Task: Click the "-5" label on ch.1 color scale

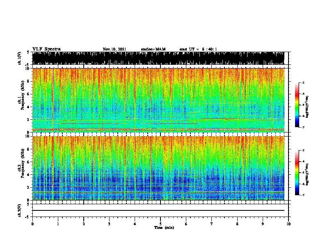Action: (x=303, y=105)
